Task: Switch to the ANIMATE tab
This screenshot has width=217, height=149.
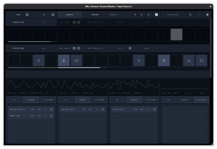Action: coord(70,15)
